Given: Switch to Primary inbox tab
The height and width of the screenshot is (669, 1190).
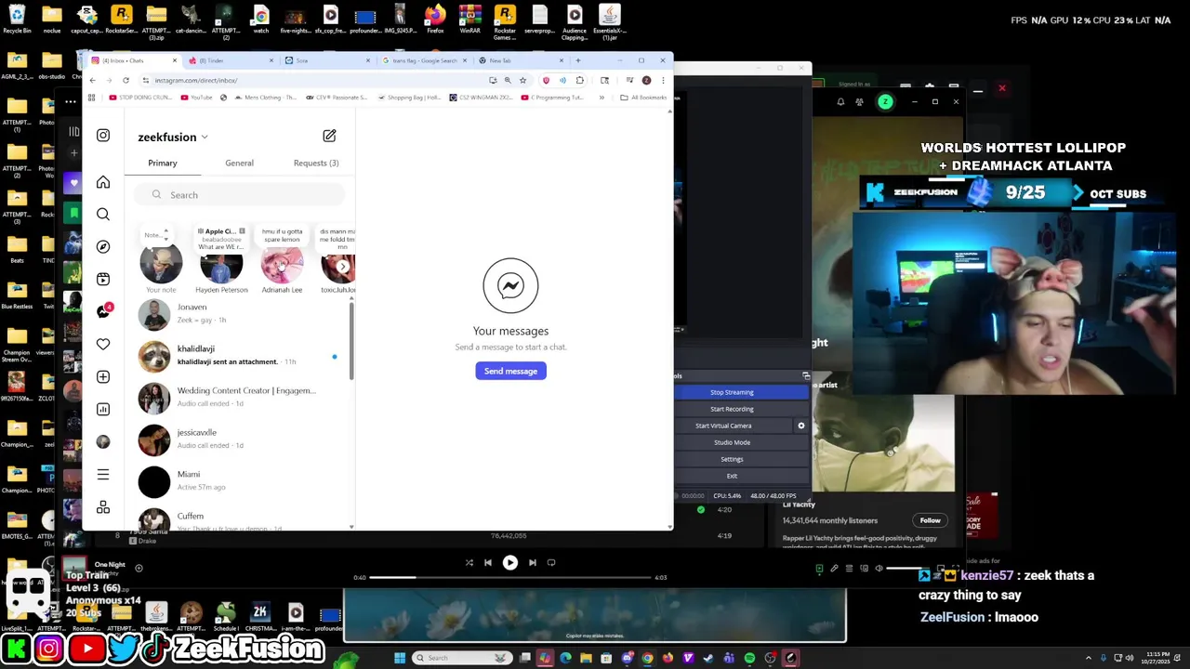Looking at the screenshot, I should pyautogui.click(x=163, y=163).
